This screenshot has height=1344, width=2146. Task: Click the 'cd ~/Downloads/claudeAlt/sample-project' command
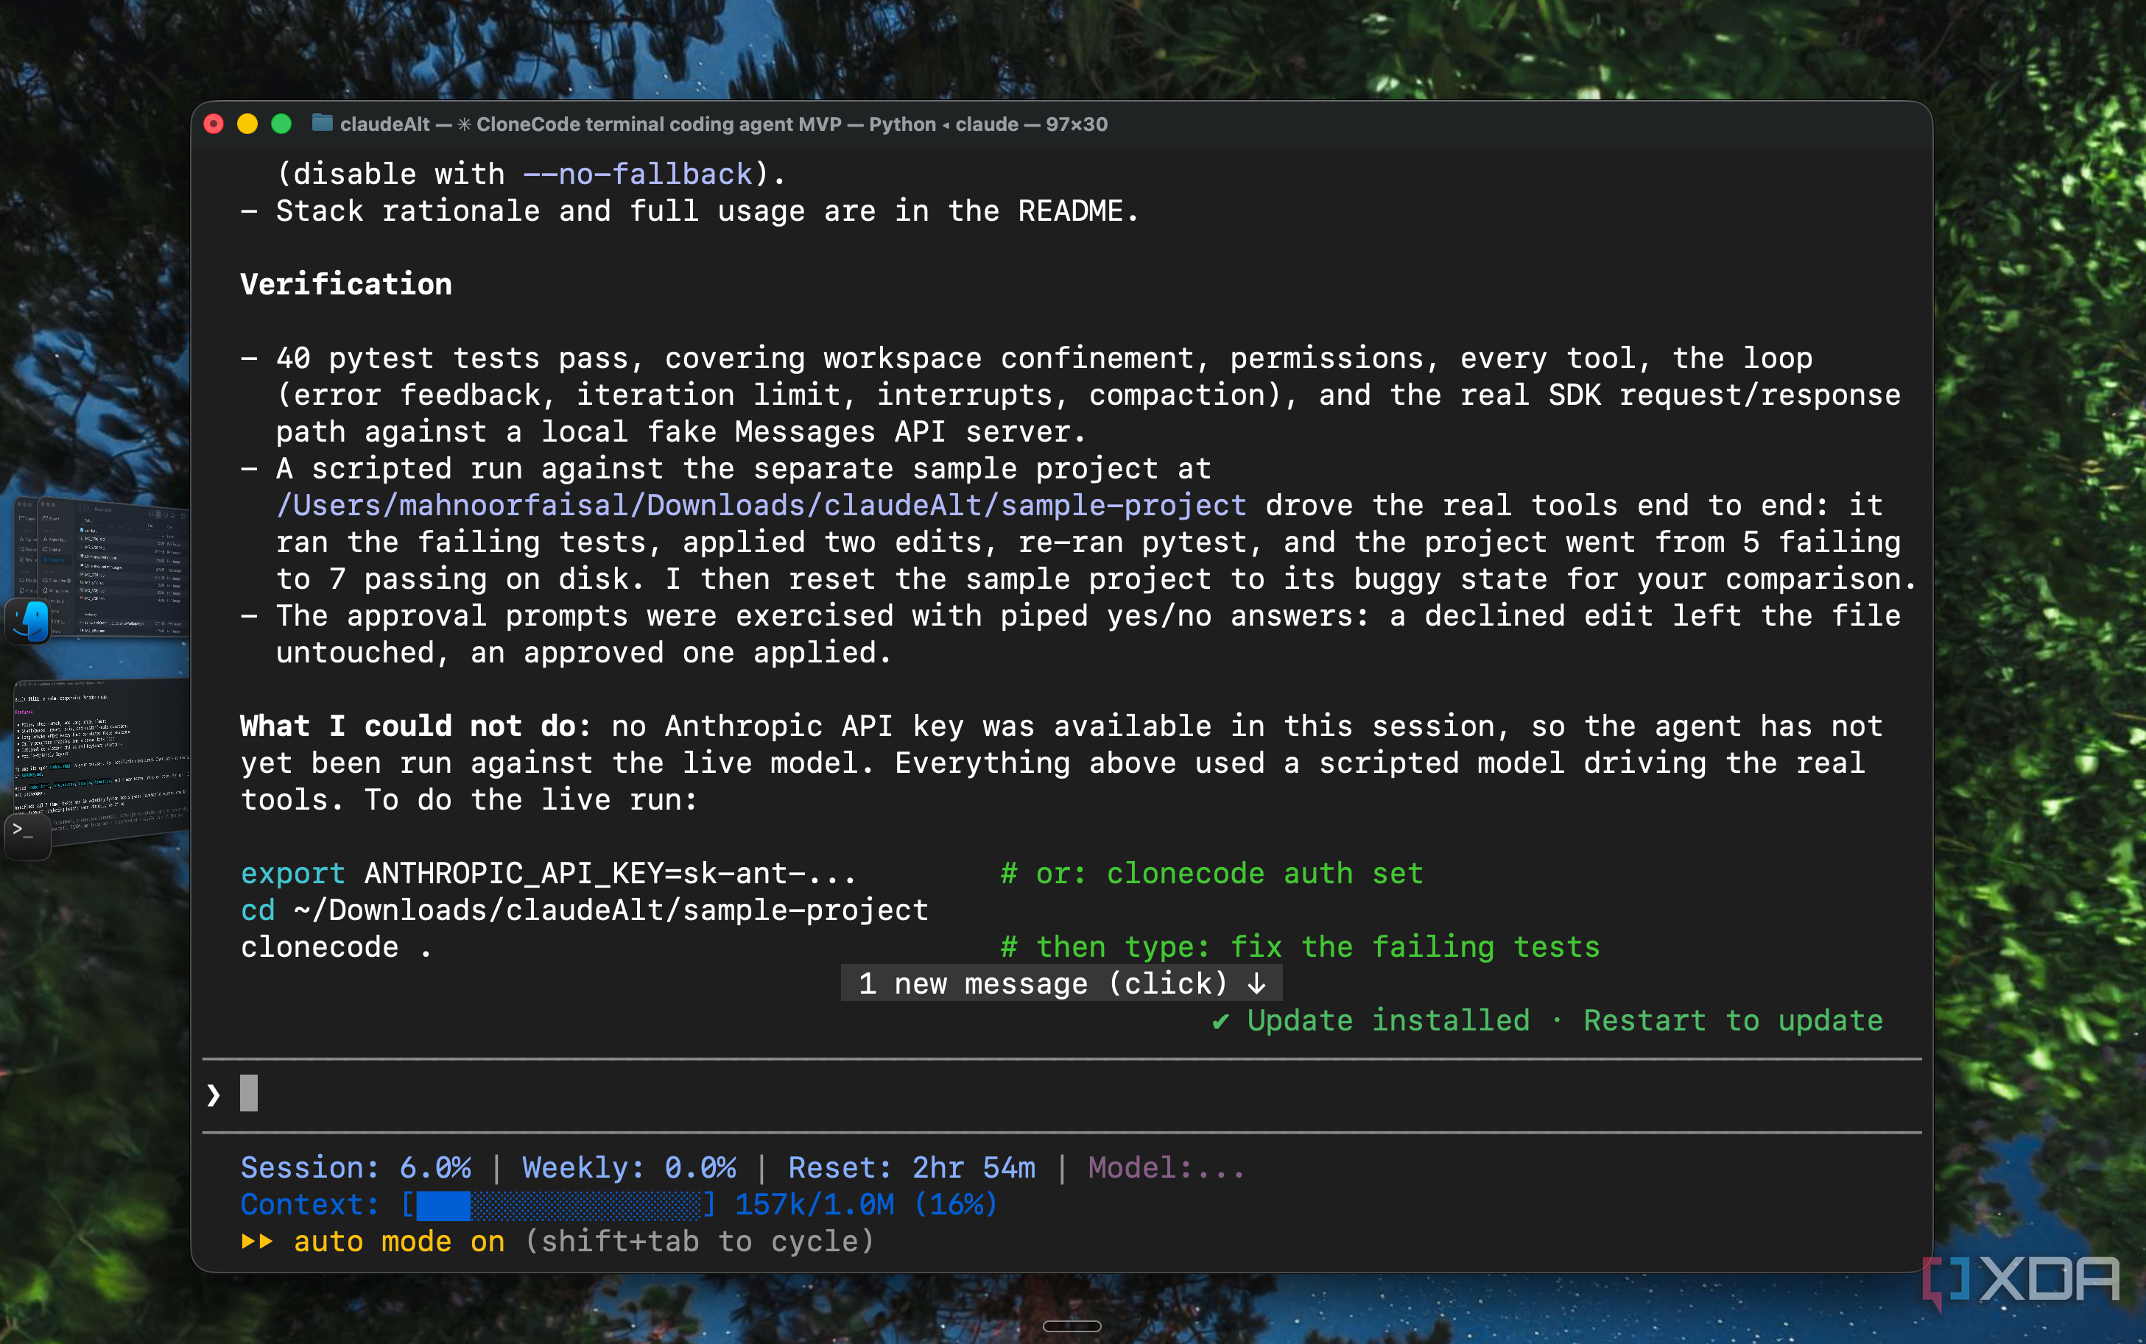(x=584, y=910)
